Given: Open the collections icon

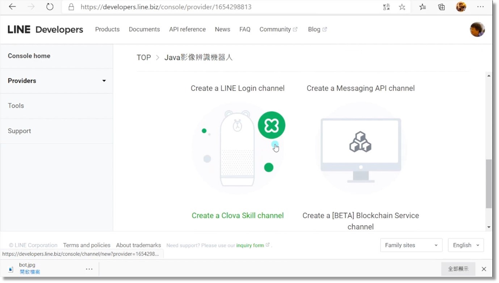Looking at the screenshot, I should [x=441, y=7].
